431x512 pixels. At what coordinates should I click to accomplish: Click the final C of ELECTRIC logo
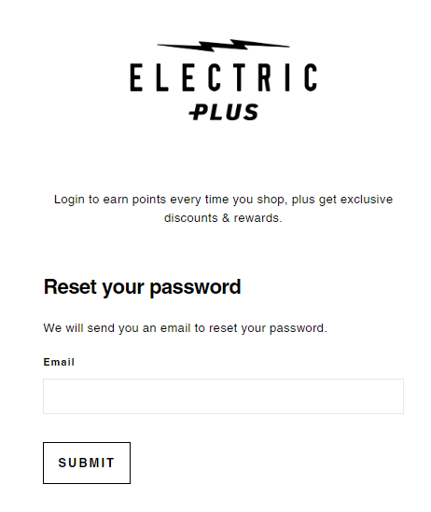[311, 77]
